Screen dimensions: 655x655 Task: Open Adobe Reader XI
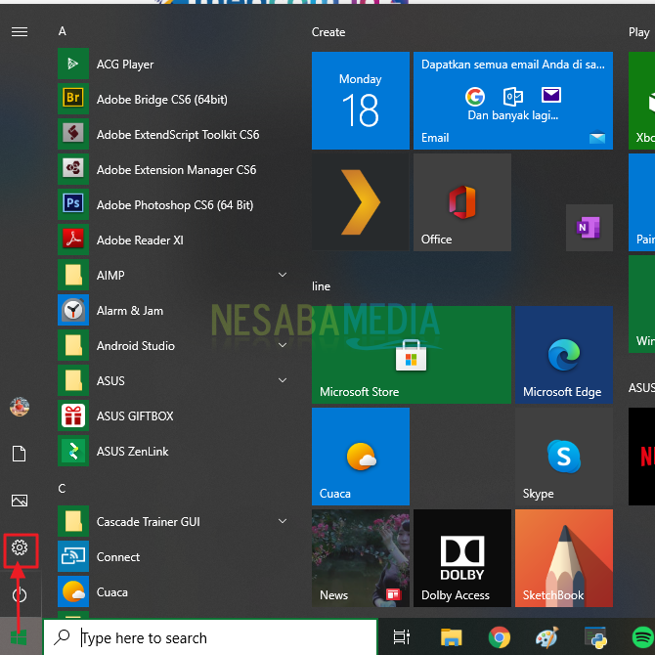pos(173,240)
